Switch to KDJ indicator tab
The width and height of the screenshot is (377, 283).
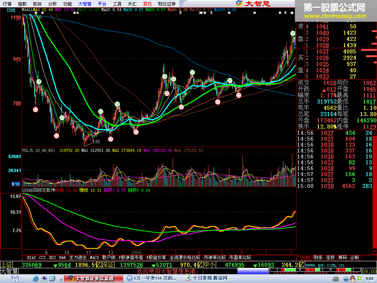[x=52, y=258]
